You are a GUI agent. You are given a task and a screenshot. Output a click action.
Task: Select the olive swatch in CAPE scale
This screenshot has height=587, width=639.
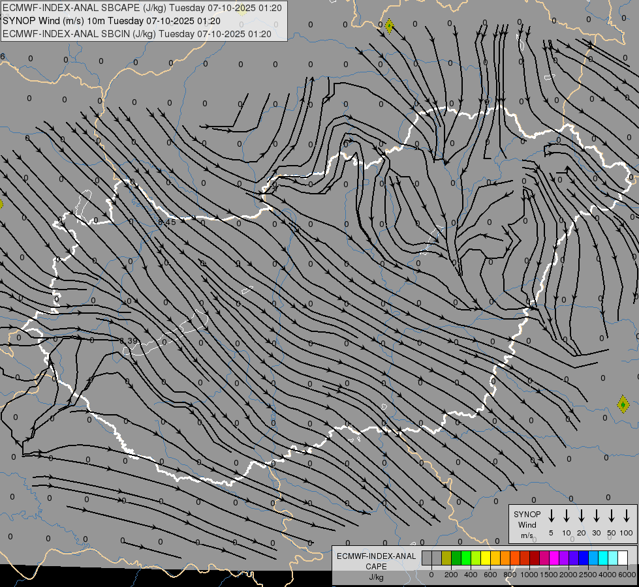[x=446, y=558]
